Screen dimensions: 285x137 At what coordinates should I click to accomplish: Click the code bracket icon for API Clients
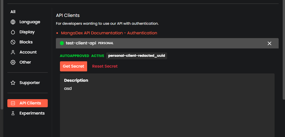click(13, 103)
